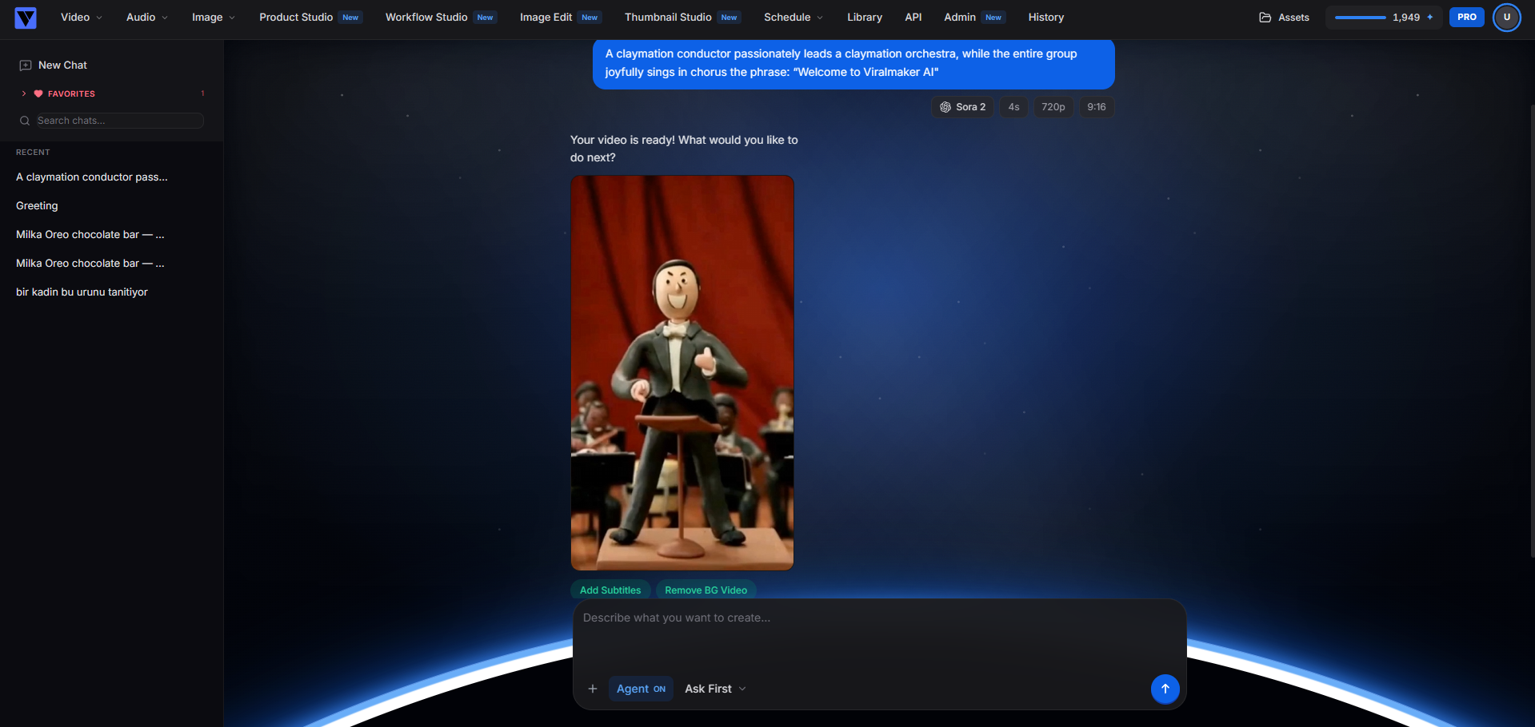Screen dimensions: 1535x727
Task: Expand the Schedule dropdown
Action: pos(793,17)
